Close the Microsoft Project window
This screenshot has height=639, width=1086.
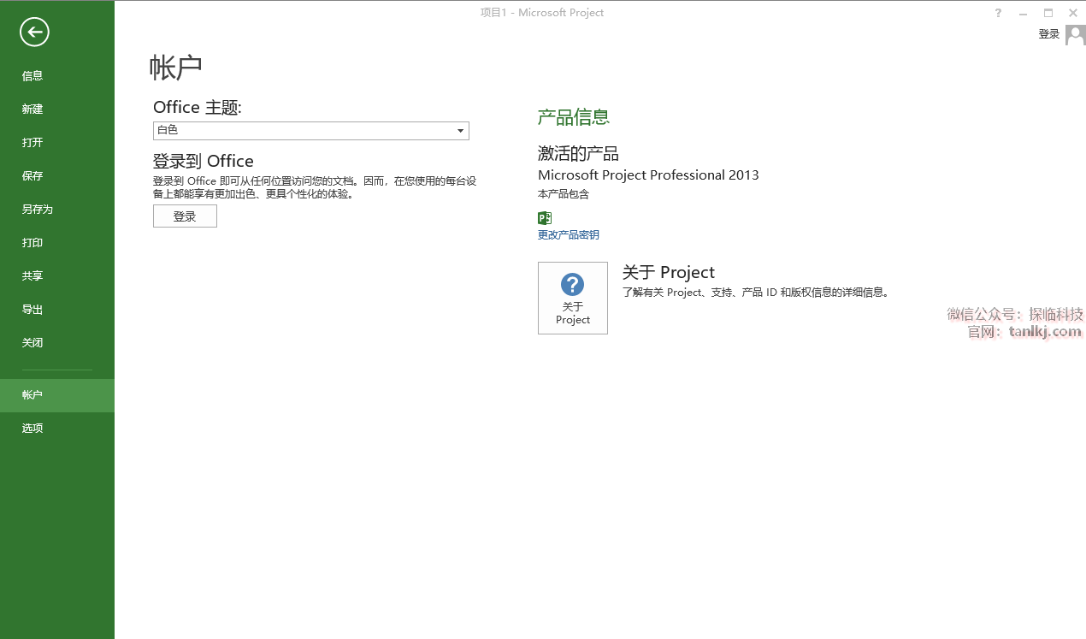1073,13
